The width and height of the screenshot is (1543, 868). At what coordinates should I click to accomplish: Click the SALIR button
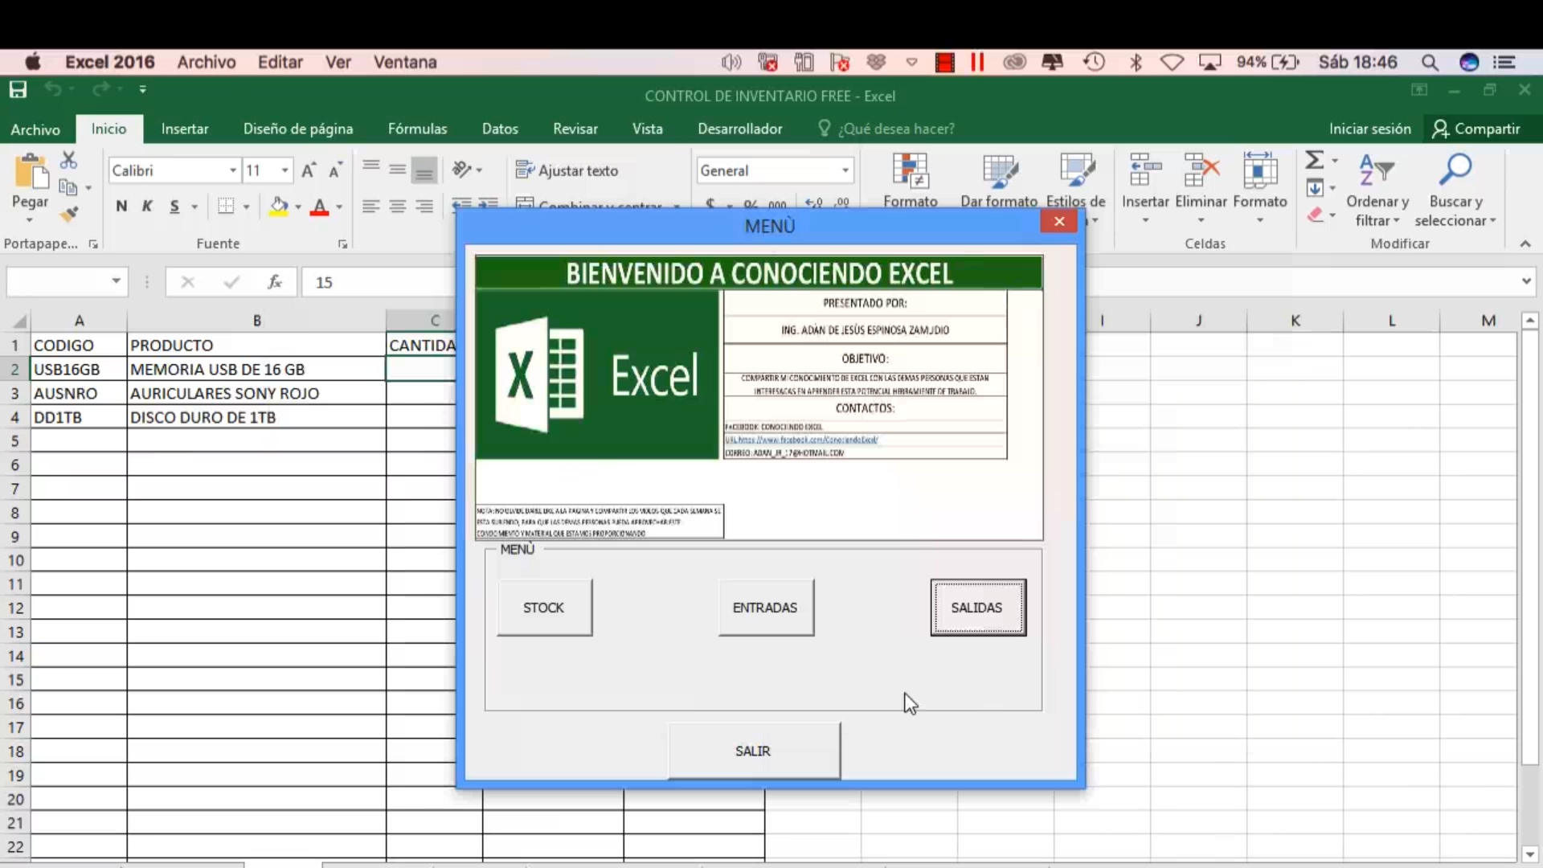753,751
